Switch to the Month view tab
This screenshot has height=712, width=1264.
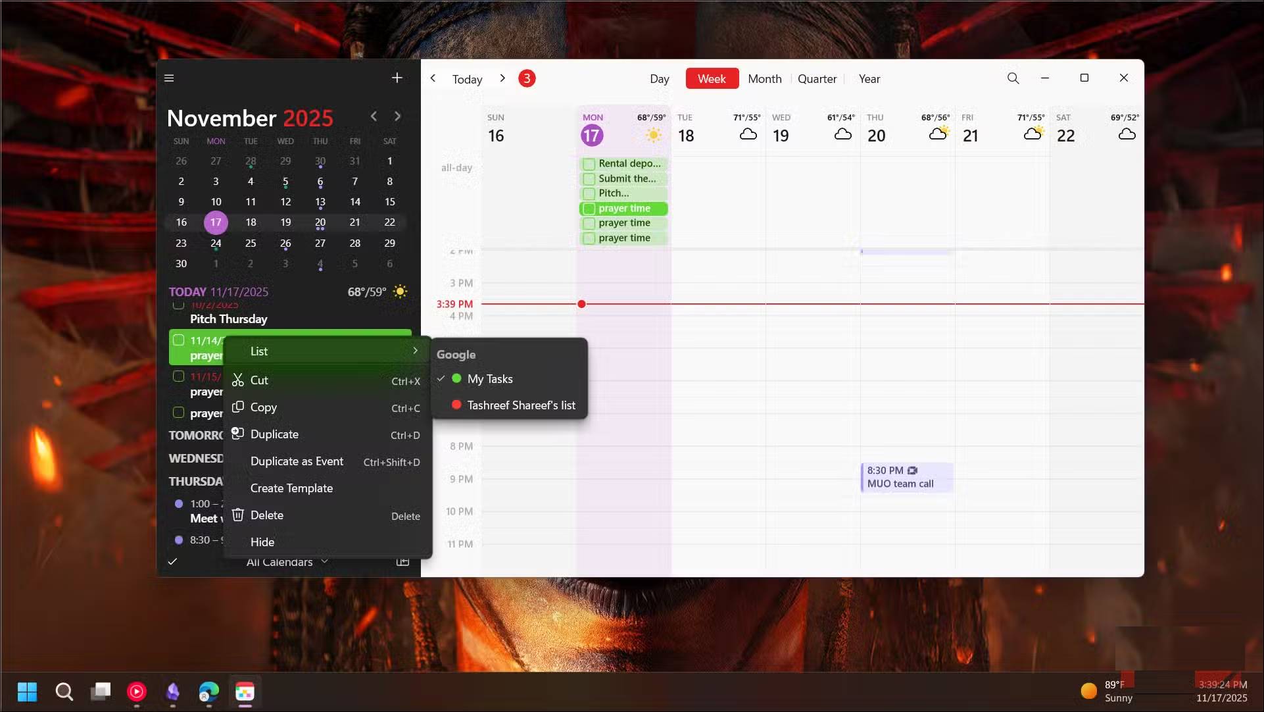click(764, 79)
